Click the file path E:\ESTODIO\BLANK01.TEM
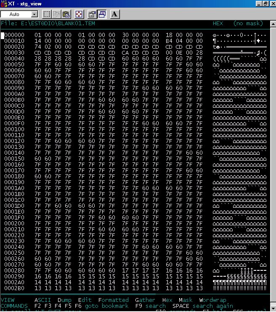The height and width of the screenshot is (312, 276). [x=58, y=24]
